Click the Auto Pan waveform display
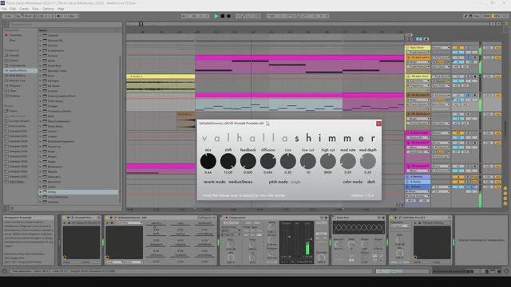Screen dimensions: 511x287 pos(358,228)
